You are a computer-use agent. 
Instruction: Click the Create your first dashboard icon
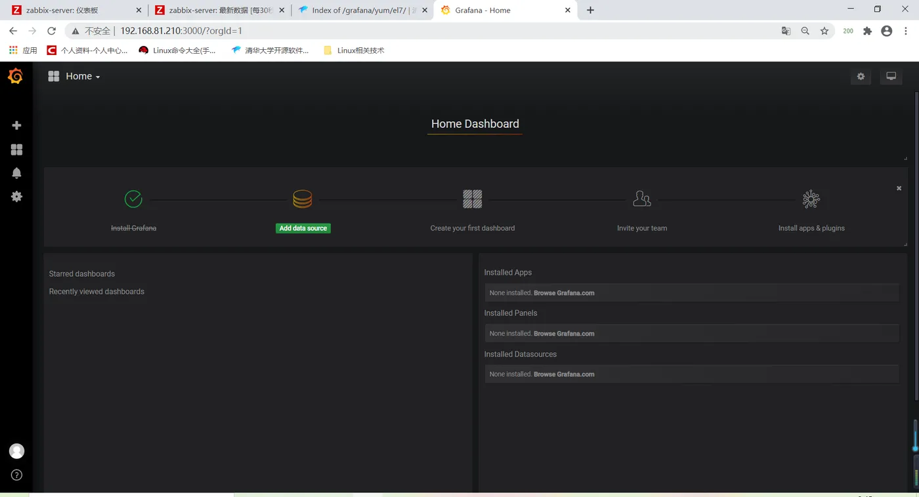[473, 199]
